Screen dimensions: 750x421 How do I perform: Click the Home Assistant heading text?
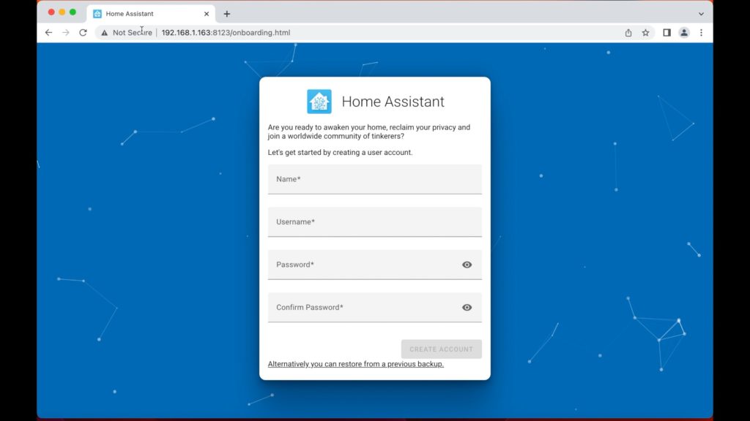coord(393,101)
